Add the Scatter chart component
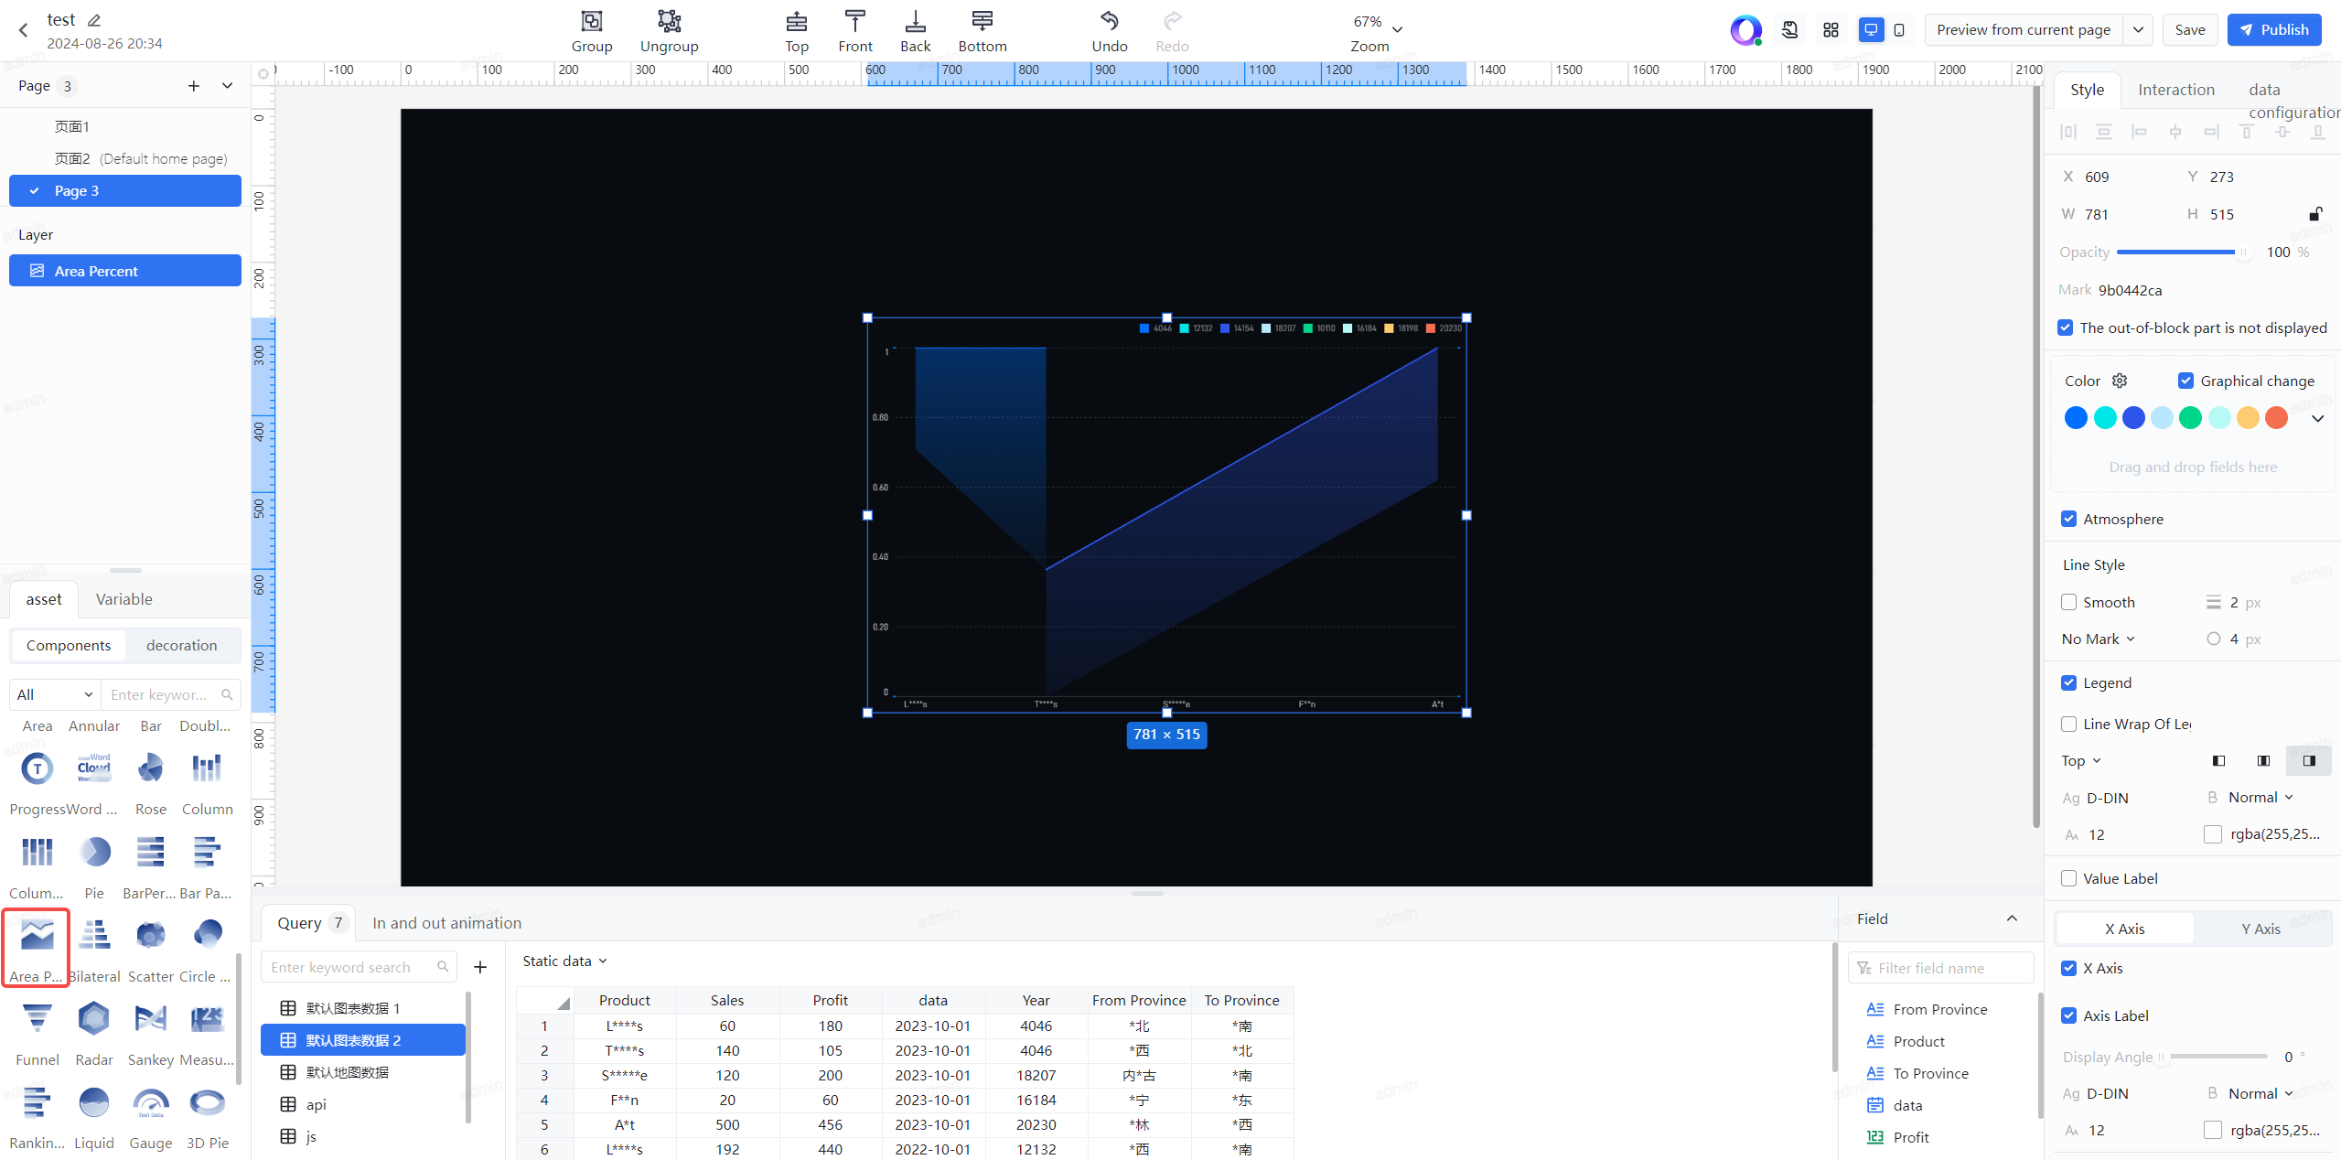2341x1160 pixels. pos(151,935)
